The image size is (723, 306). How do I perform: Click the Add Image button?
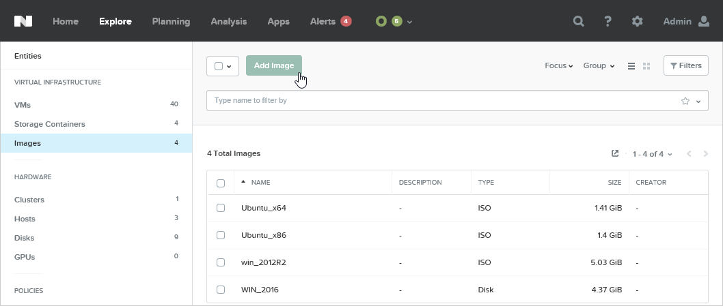[x=274, y=66]
